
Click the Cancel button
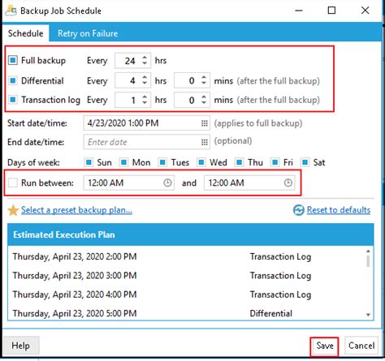(361, 346)
